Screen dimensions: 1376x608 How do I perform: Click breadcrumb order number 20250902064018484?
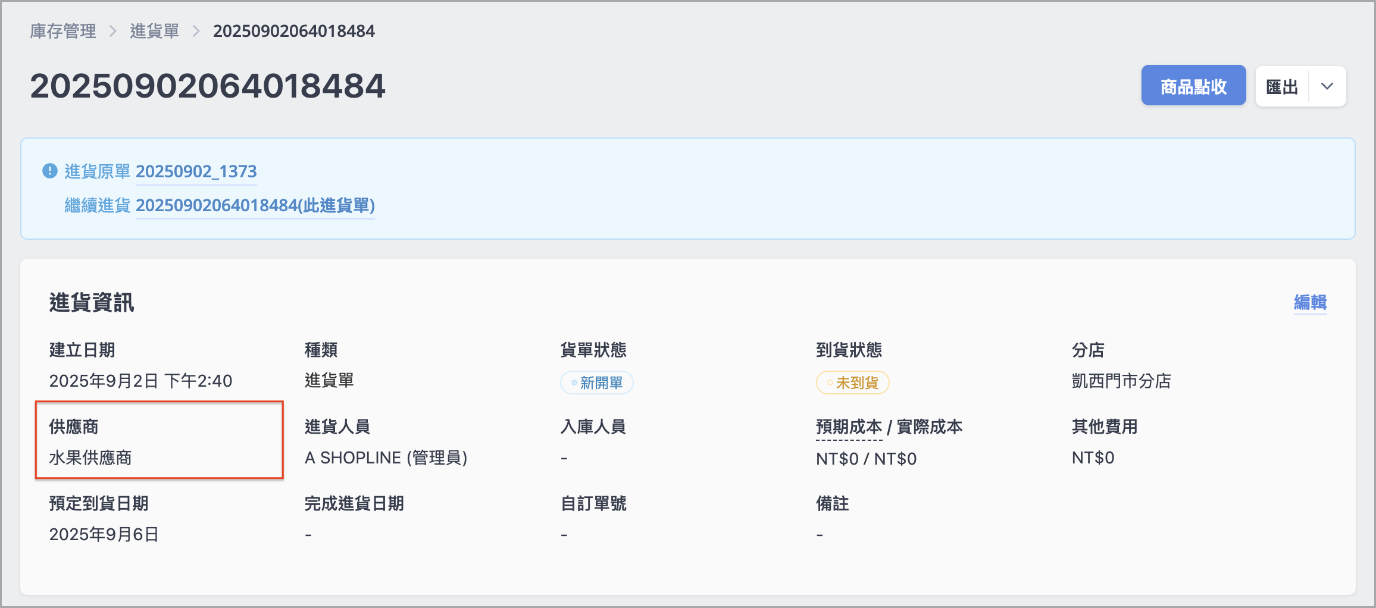click(294, 31)
